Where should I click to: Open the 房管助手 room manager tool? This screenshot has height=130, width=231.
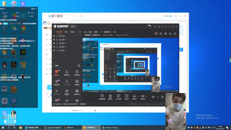pyautogui.click(x=67, y=73)
